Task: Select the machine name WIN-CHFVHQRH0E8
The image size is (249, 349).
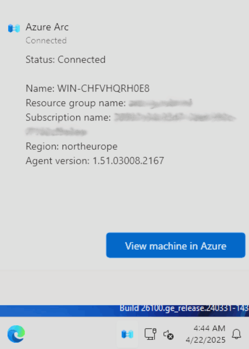Action: (x=104, y=88)
